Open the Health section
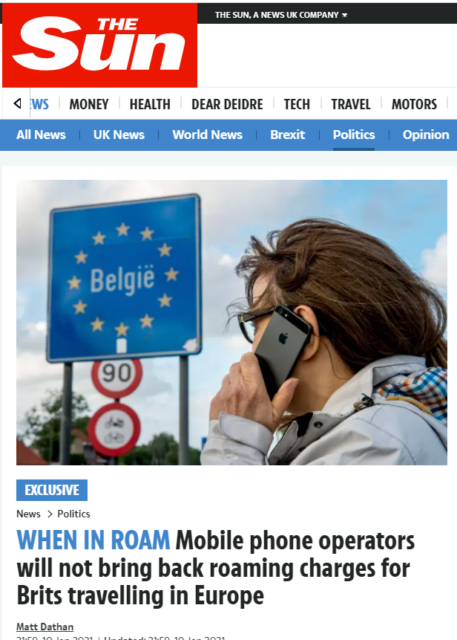Viewport: 457px width, 640px height. (x=150, y=104)
